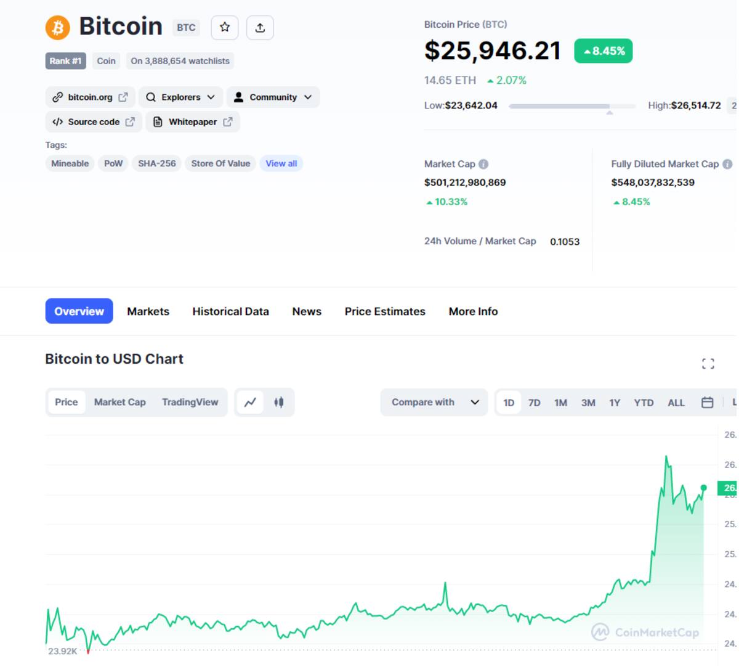Image resolution: width=739 pixels, height=672 pixels.
Task: Open the Community dropdown
Action: click(x=273, y=97)
